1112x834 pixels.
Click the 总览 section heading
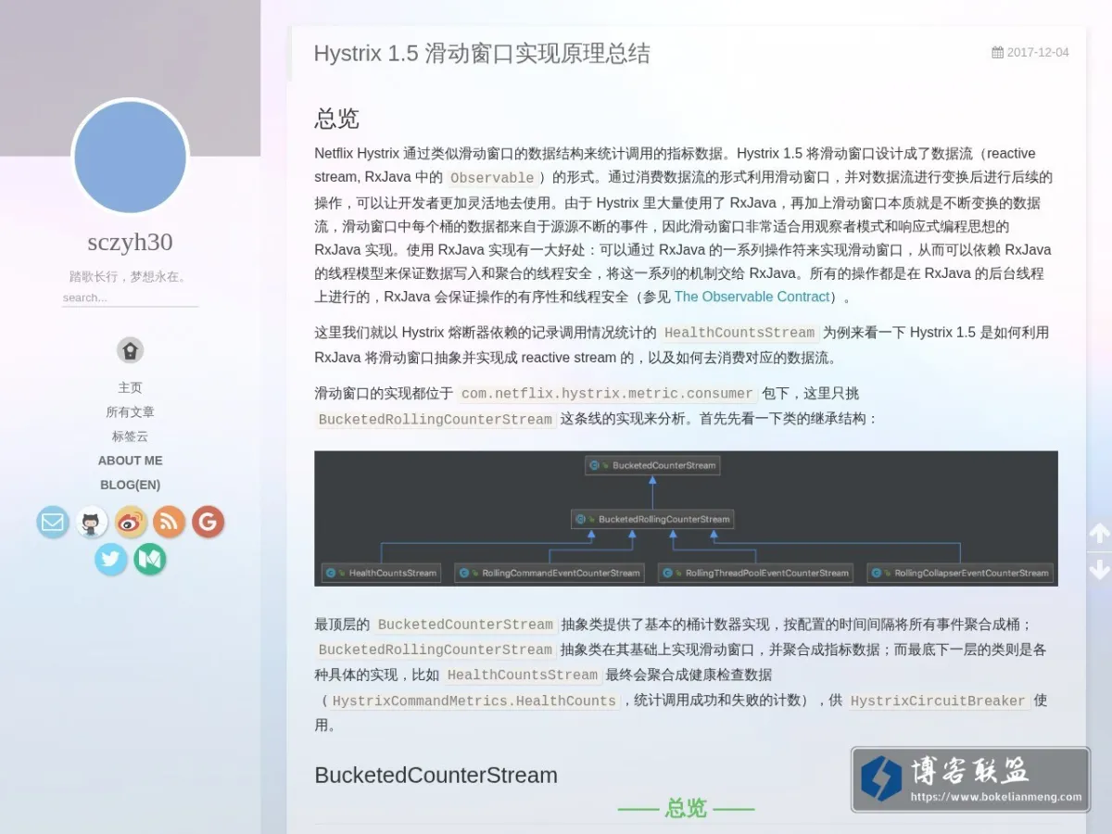pos(336,119)
